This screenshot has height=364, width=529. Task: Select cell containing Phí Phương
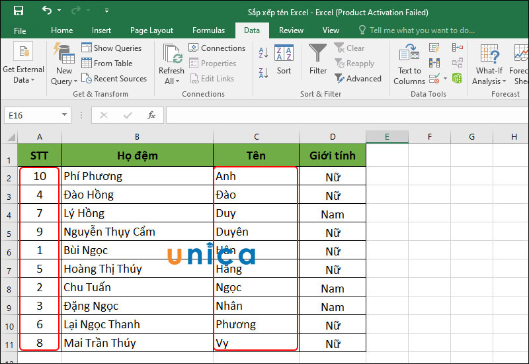(138, 176)
